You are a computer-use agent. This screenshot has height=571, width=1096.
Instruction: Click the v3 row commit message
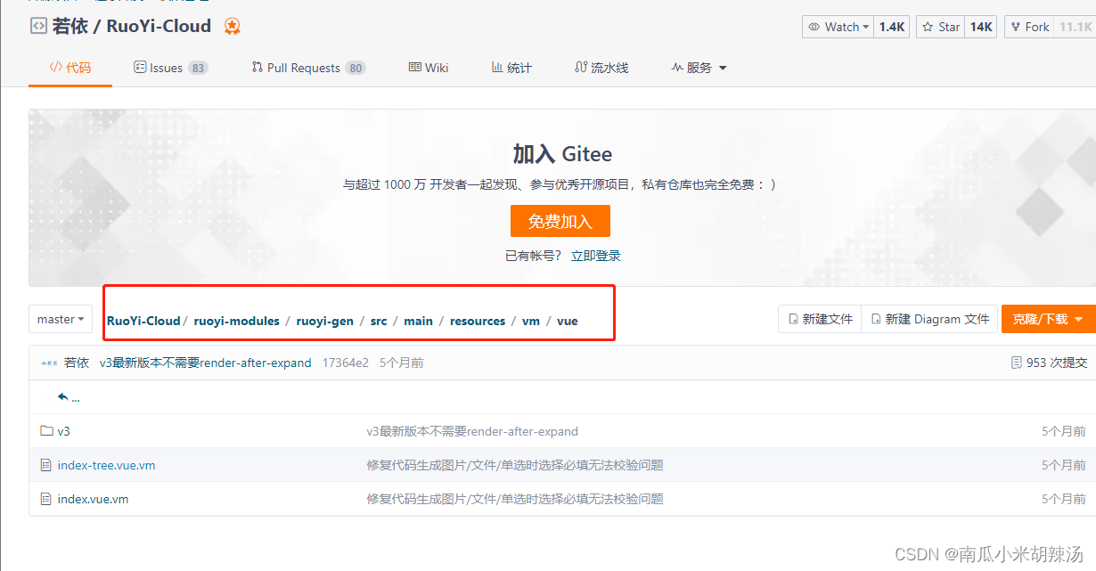(472, 431)
